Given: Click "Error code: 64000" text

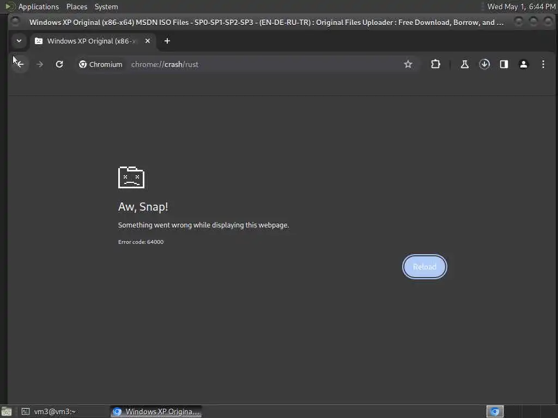Looking at the screenshot, I should 141,242.
